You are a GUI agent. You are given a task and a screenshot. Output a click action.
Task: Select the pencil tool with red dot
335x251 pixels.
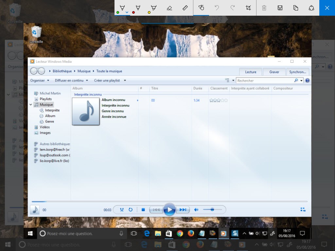tap(138, 8)
